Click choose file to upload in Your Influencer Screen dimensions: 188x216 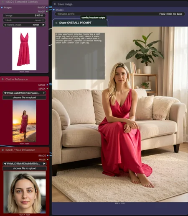point(25,168)
